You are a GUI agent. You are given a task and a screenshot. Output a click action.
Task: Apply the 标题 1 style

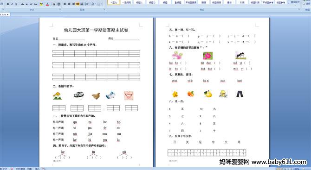139,2
